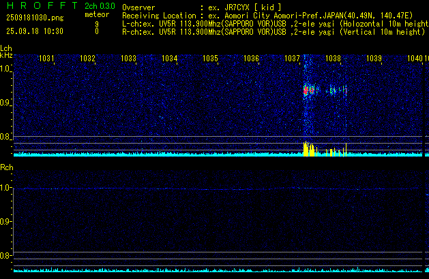Click the 25.09.18 10:30 date stamp

pos(35,31)
